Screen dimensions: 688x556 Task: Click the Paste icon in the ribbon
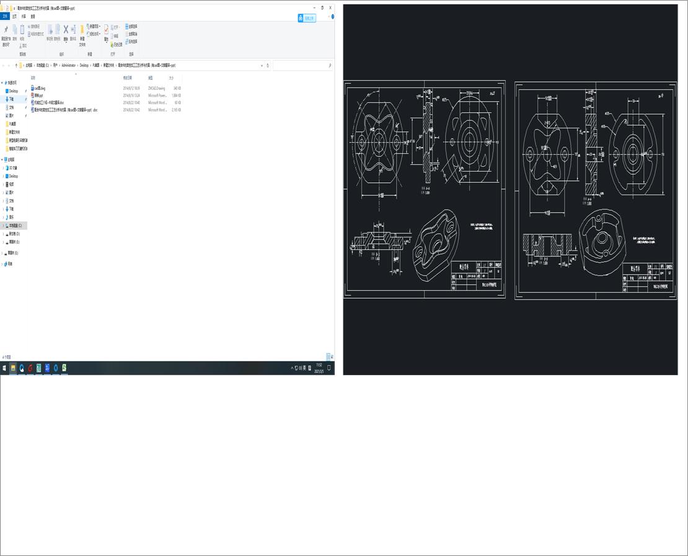click(22, 30)
